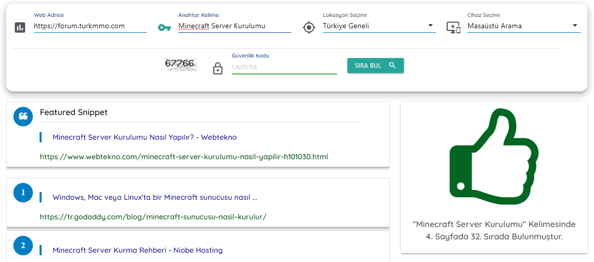
Task: Focus the Güvenlik Kodu captcha input
Action: click(x=284, y=67)
